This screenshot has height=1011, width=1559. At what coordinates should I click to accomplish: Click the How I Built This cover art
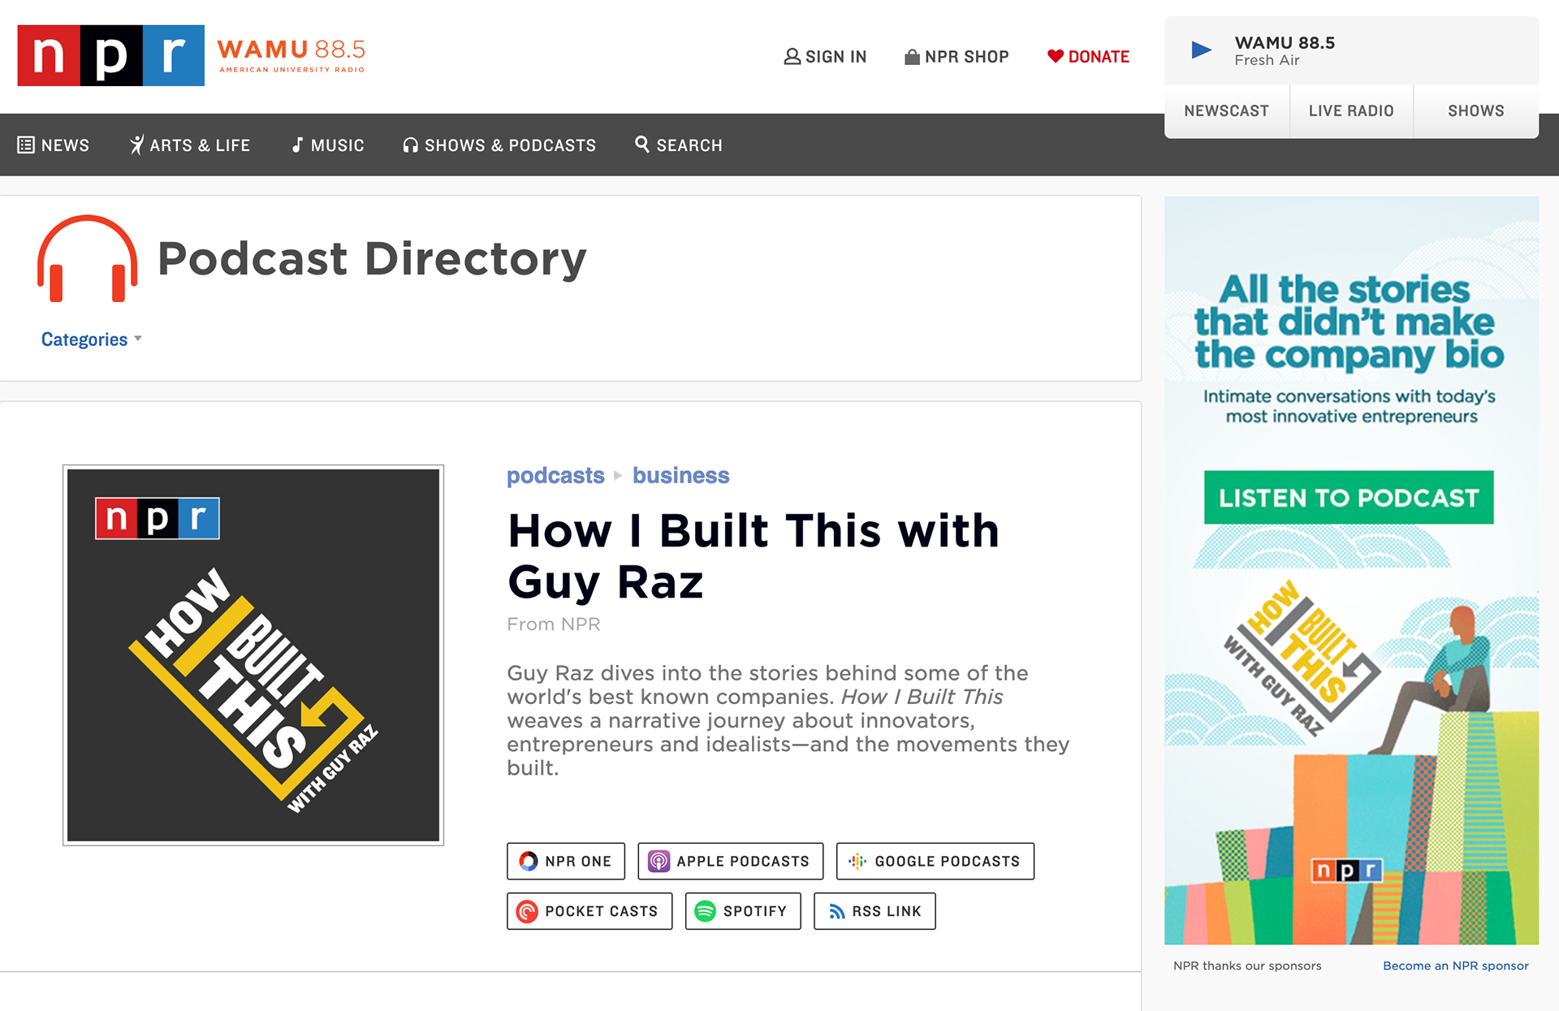[253, 655]
